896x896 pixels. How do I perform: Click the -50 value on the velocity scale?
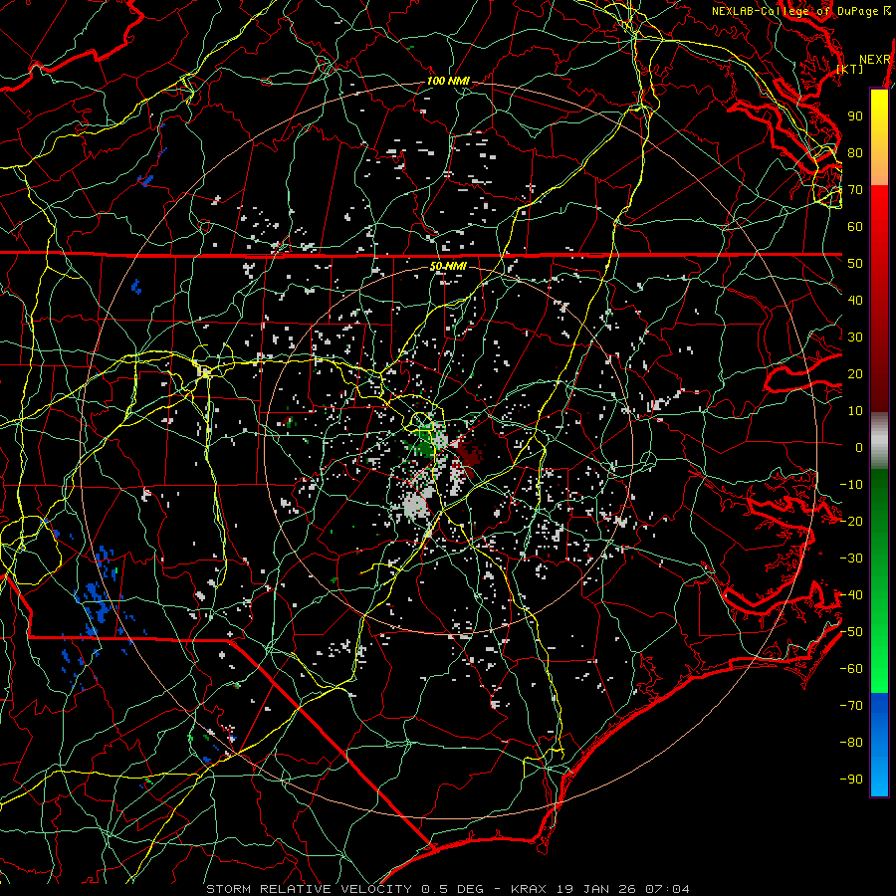coord(851,632)
